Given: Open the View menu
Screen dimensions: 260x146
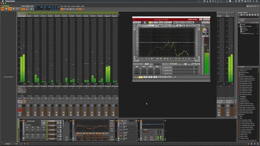Looking at the screenshot, I should point(69,6).
